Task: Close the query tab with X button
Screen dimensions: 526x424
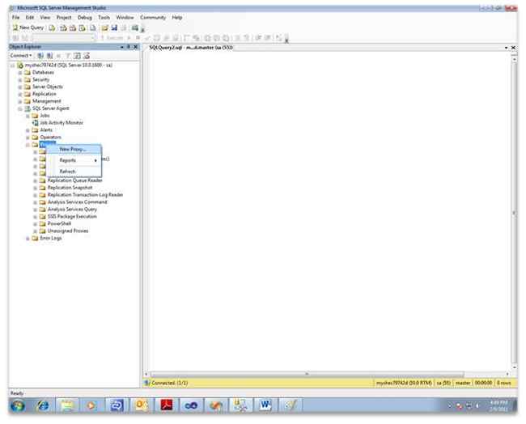Action: (x=513, y=48)
